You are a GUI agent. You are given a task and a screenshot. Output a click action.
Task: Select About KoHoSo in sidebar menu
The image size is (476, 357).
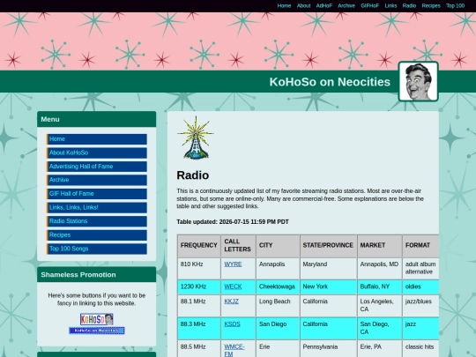tap(97, 152)
